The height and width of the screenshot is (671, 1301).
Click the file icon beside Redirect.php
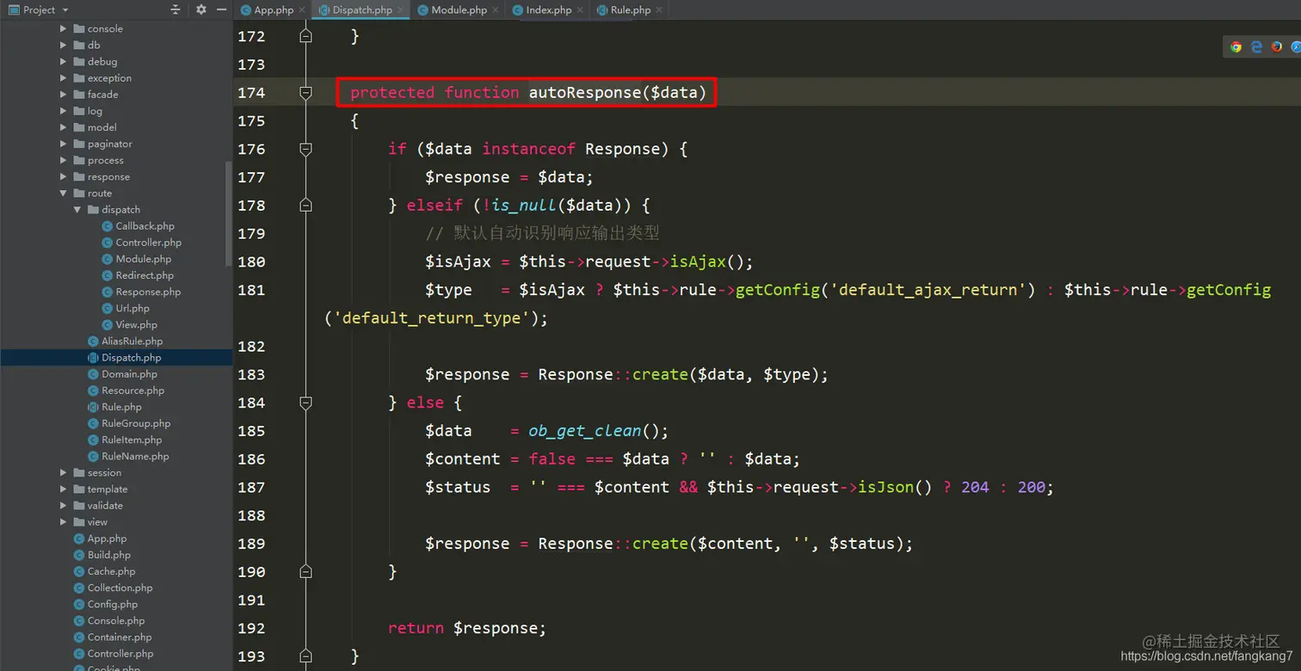click(x=108, y=275)
